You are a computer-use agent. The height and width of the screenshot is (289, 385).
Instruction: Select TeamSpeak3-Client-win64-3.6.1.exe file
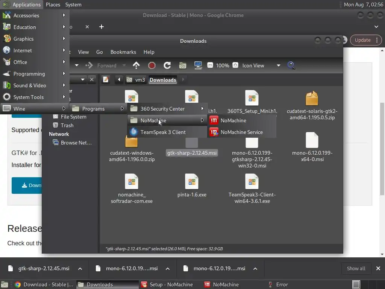click(252, 189)
